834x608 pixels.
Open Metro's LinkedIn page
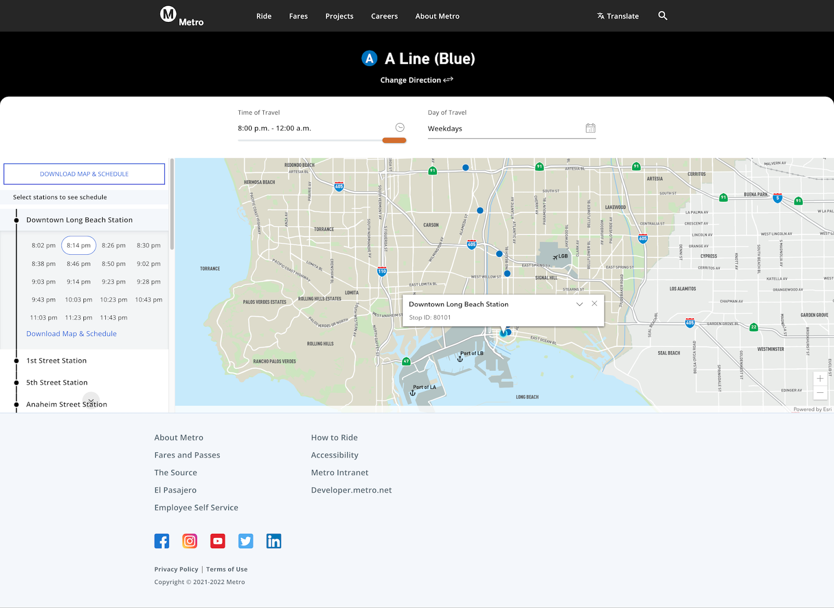point(274,541)
